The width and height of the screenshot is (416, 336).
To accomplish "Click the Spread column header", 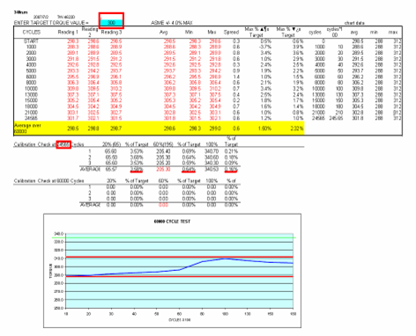I will click(231, 33).
